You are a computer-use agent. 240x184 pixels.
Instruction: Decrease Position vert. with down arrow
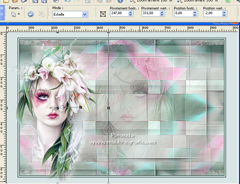coord(224,15)
